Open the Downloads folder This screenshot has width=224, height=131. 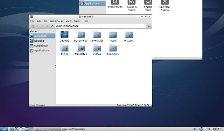click(97, 36)
